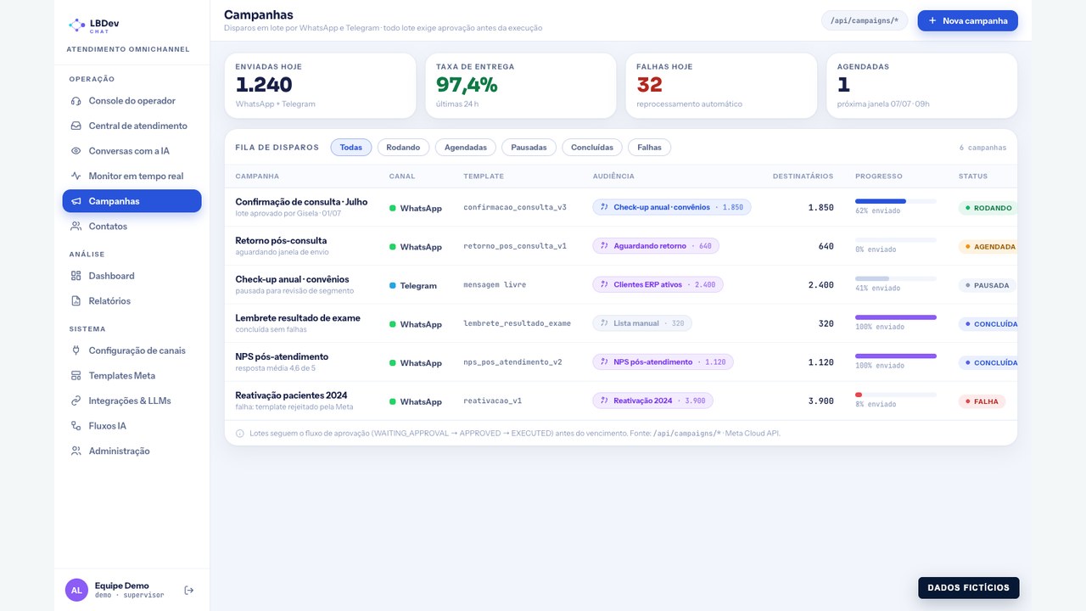The image size is (1086, 611).
Task: Click the flow icon beside Fluxos IA
Action: (76, 426)
